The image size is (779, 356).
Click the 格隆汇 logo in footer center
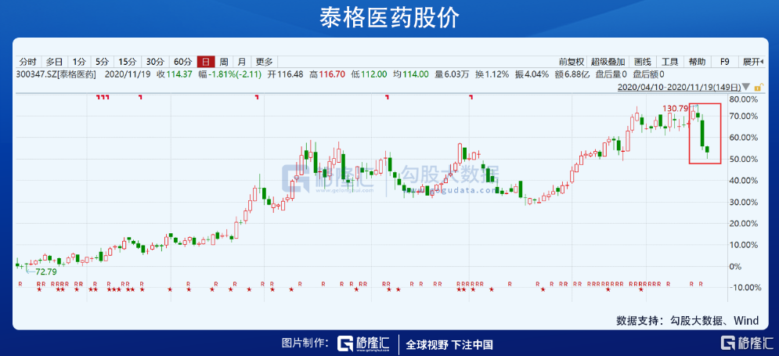[x=363, y=343]
